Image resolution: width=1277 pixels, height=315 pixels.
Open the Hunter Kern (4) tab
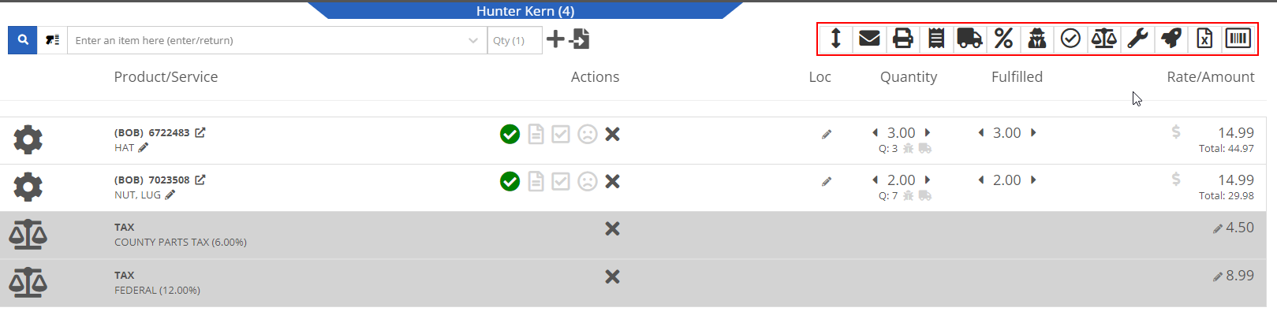pos(525,10)
